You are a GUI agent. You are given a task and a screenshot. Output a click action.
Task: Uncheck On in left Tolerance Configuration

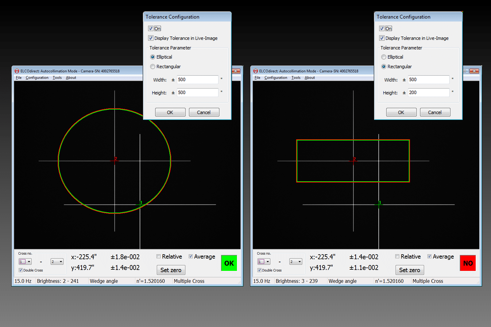click(x=151, y=29)
